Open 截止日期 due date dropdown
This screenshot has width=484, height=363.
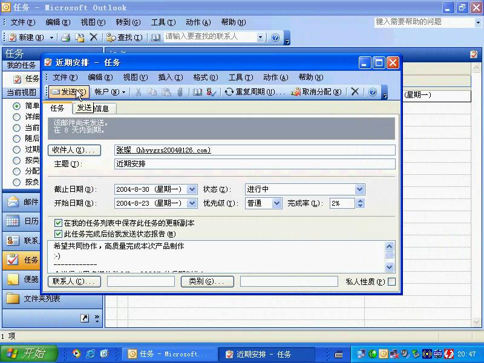point(192,189)
